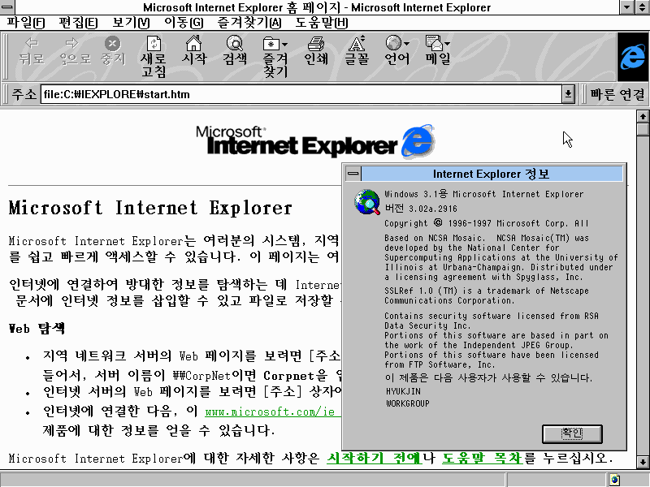
Task: Click the Stop (중지) toolbar icon
Action: (112, 44)
